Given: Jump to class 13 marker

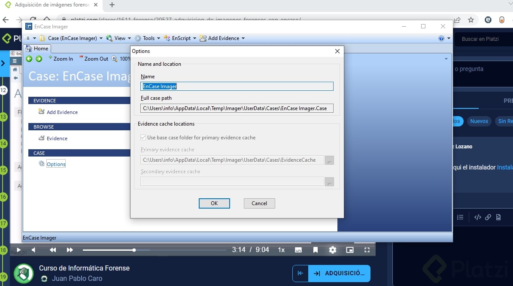Looking at the screenshot, I should tap(3, 117).
